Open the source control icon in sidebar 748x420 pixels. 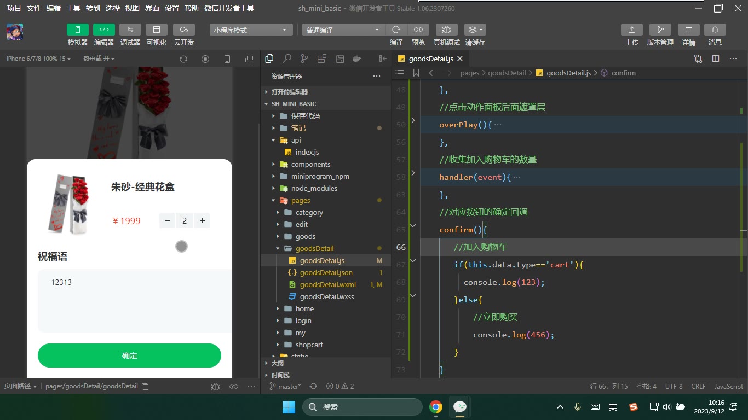click(x=304, y=59)
